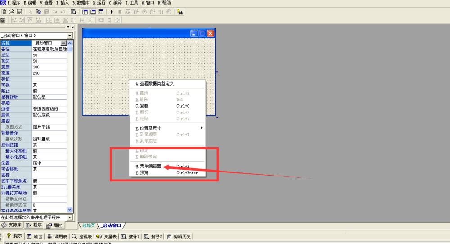Click the black Run triangle icon
This screenshot has width=450, height=244.
click(112, 12)
